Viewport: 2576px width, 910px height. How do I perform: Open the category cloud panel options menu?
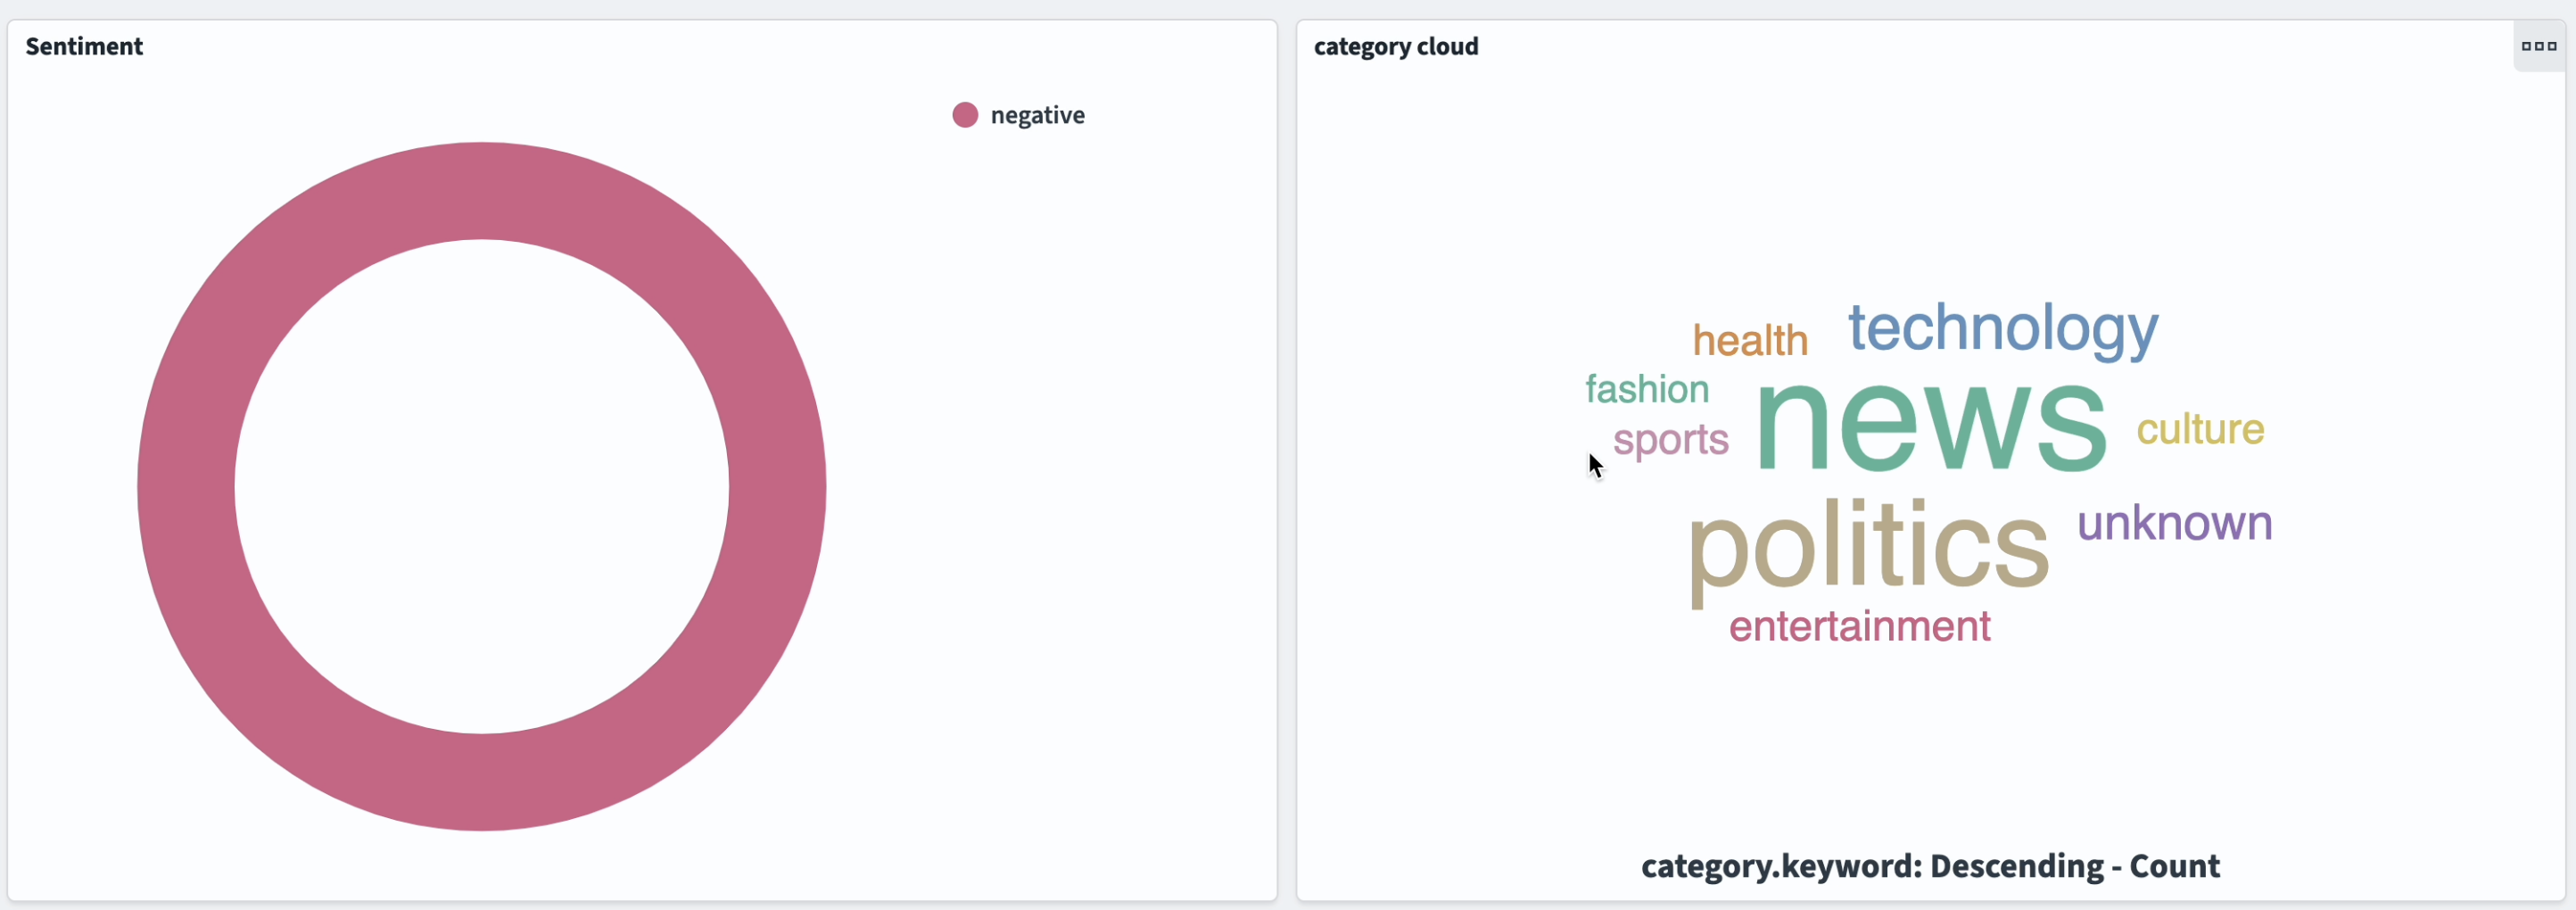pos(2538,46)
